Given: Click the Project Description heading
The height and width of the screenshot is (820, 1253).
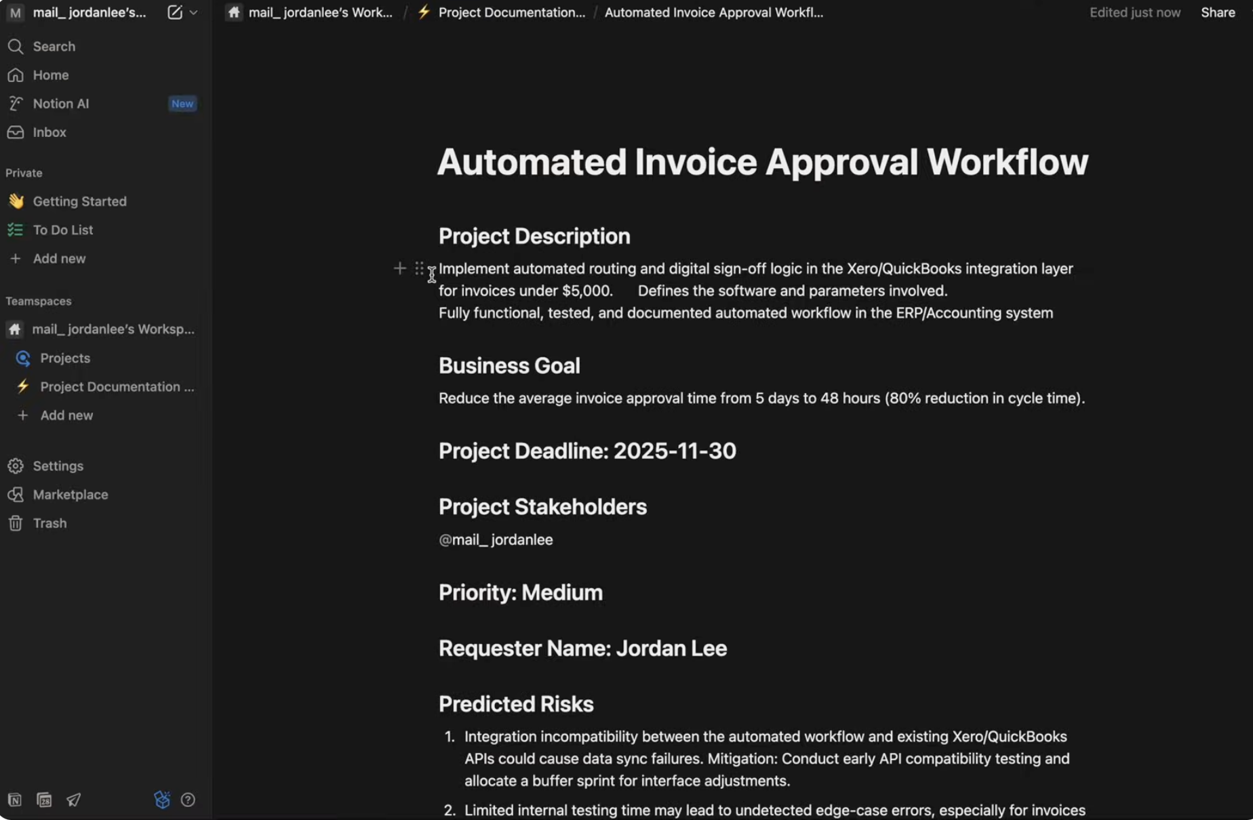Looking at the screenshot, I should 534,236.
